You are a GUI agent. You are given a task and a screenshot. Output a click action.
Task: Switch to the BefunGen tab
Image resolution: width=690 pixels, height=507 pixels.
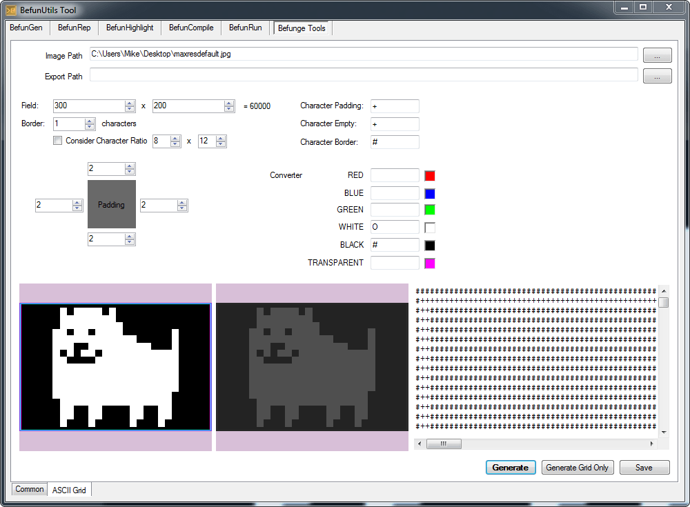26,28
